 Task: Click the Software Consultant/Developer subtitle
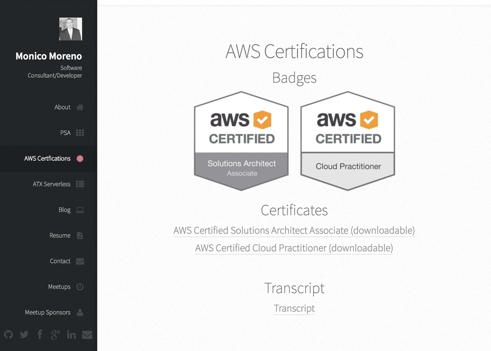coord(55,72)
